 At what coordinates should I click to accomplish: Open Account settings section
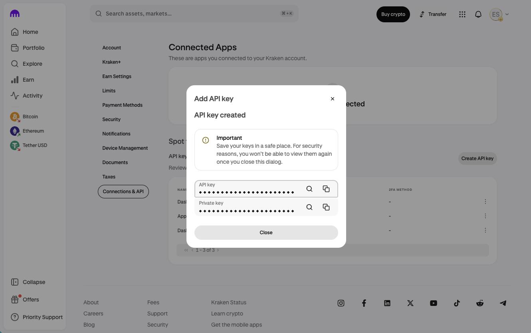tap(112, 48)
